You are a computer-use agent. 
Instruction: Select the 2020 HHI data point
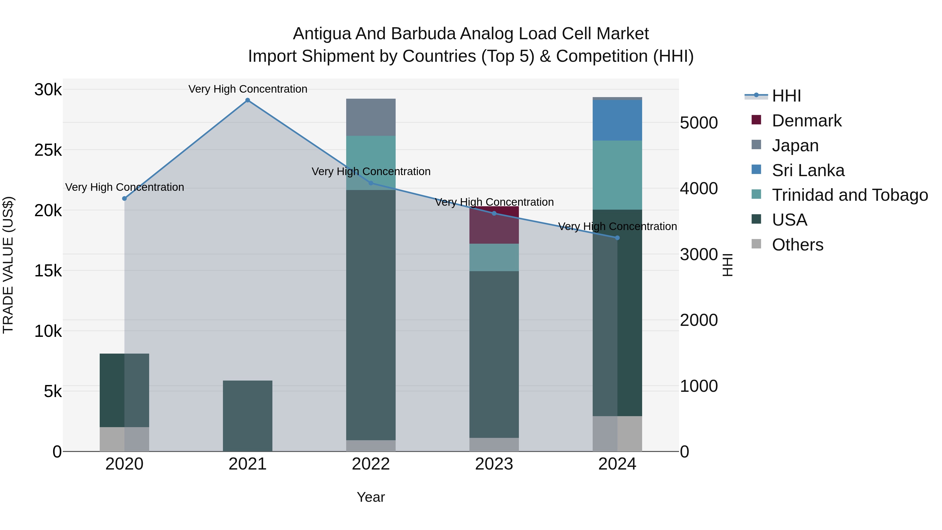click(124, 199)
